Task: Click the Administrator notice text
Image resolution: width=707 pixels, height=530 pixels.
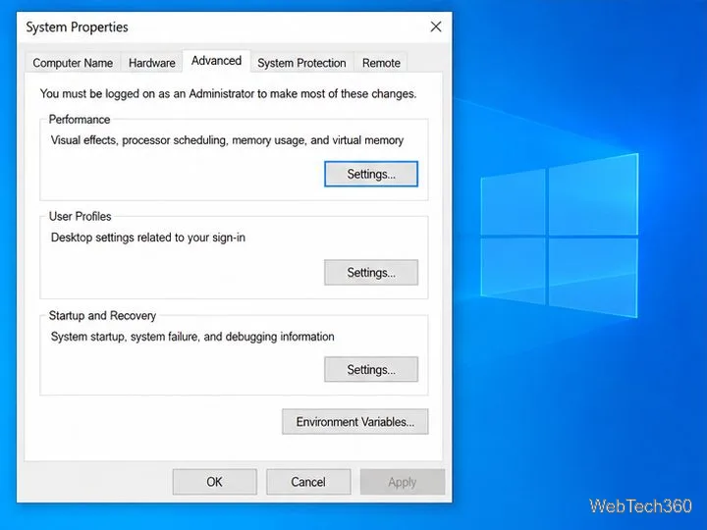Action: tap(228, 94)
